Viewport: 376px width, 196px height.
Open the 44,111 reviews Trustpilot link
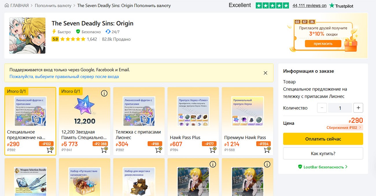pos(309,5)
